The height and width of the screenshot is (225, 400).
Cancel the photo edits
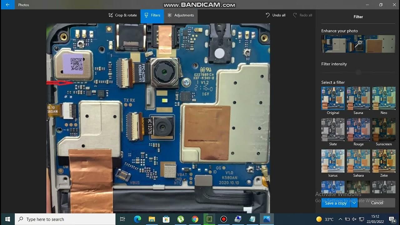(x=377, y=203)
